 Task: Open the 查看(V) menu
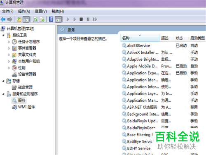[x=41, y=12]
